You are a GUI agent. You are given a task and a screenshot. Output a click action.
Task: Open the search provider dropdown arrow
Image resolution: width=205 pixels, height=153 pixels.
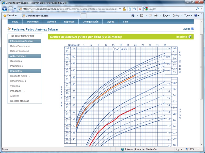tap(202, 9)
